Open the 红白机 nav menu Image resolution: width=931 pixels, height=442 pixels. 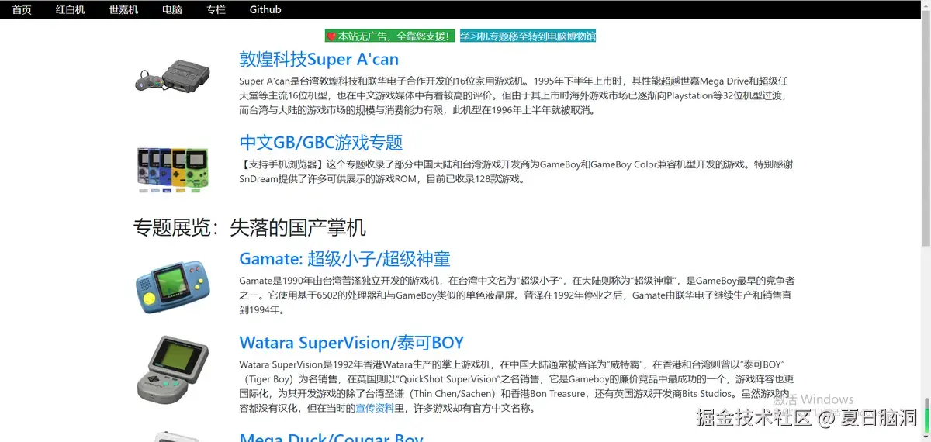point(71,10)
